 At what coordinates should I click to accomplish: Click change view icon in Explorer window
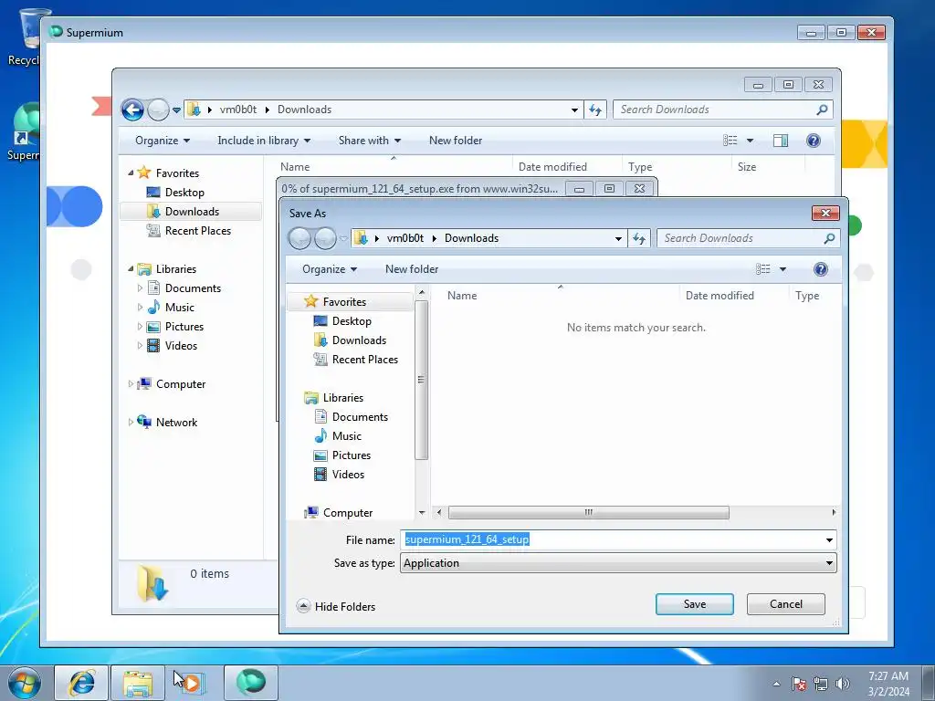(x=730, y=140)
